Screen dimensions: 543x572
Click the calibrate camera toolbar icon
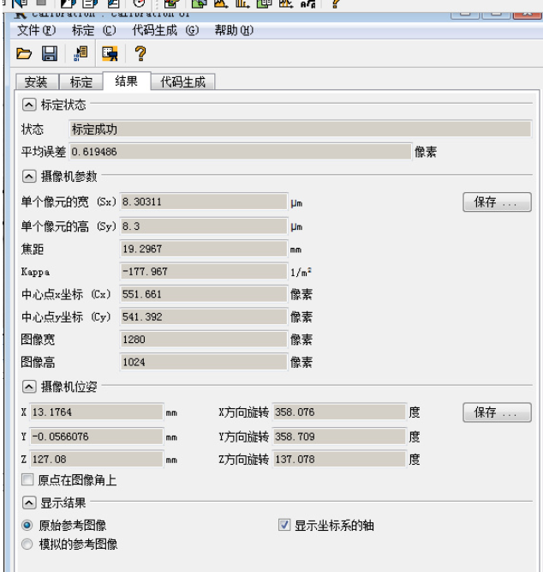pyautogui.click(x=110, y=54)
